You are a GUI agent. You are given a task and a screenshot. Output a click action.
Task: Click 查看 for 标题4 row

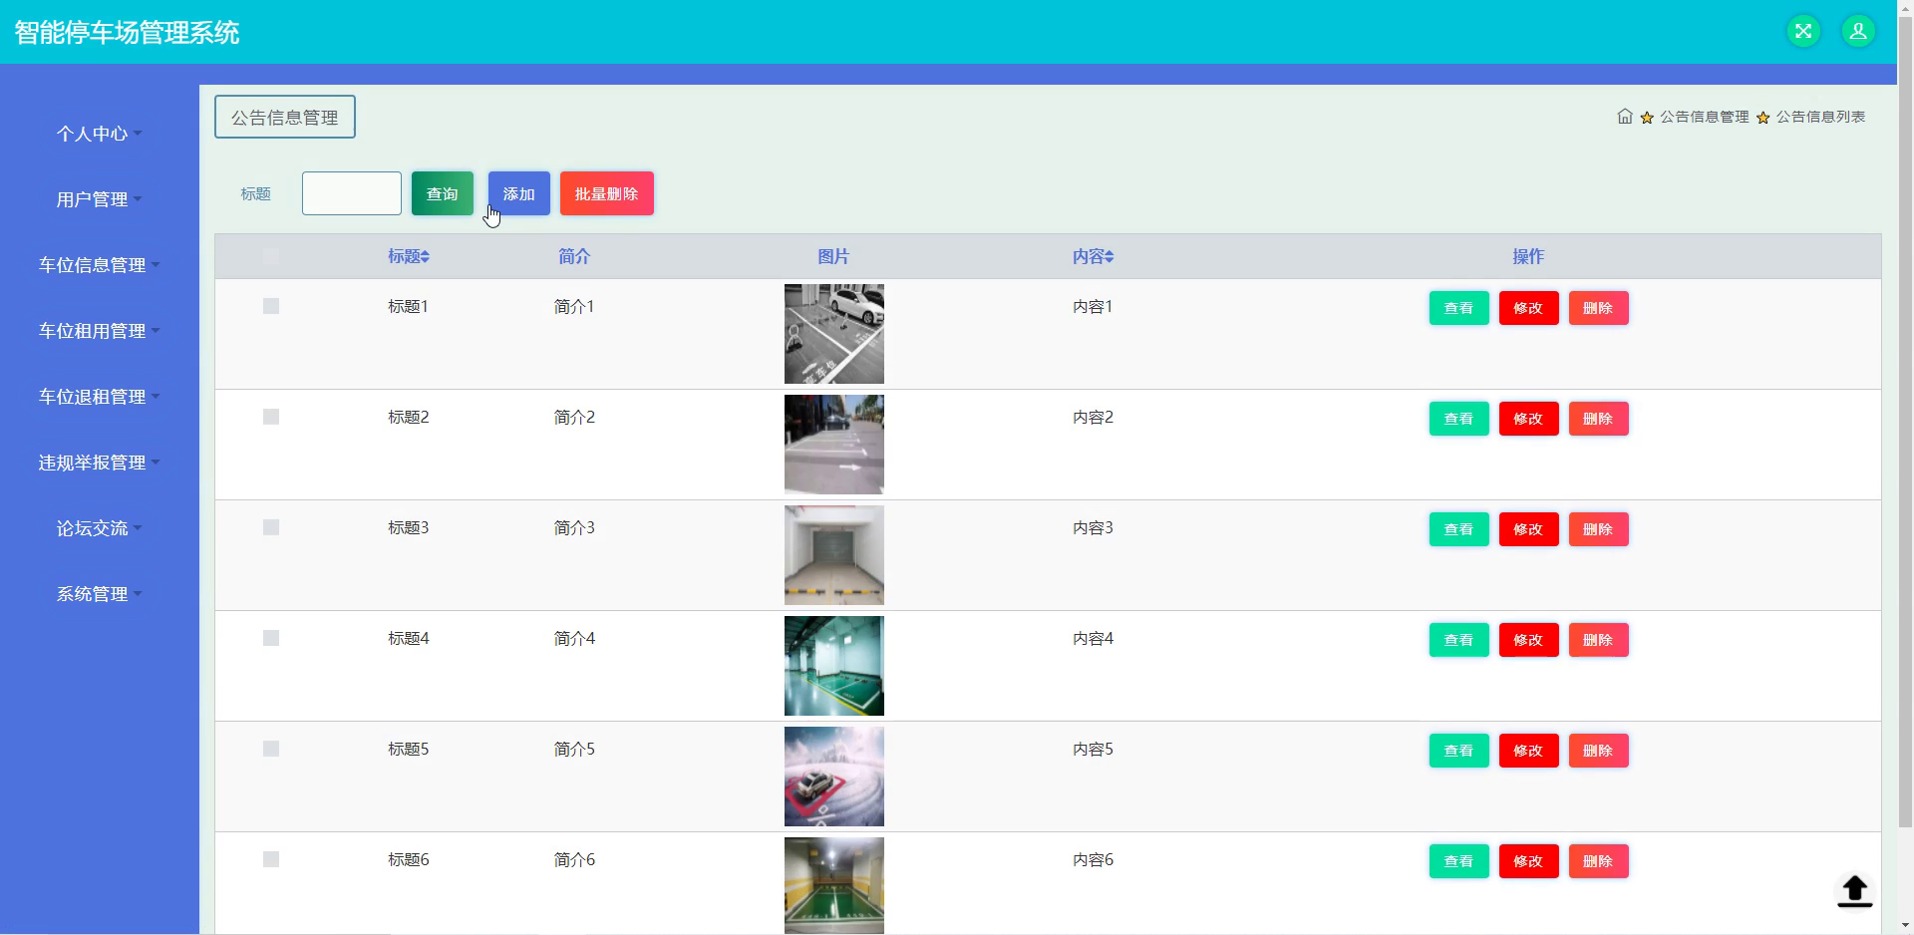coord(1458,640)
